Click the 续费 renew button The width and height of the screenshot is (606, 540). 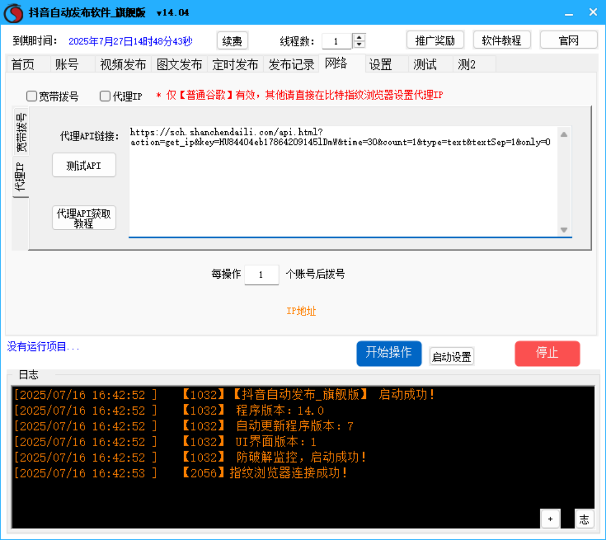click(232, 41)
